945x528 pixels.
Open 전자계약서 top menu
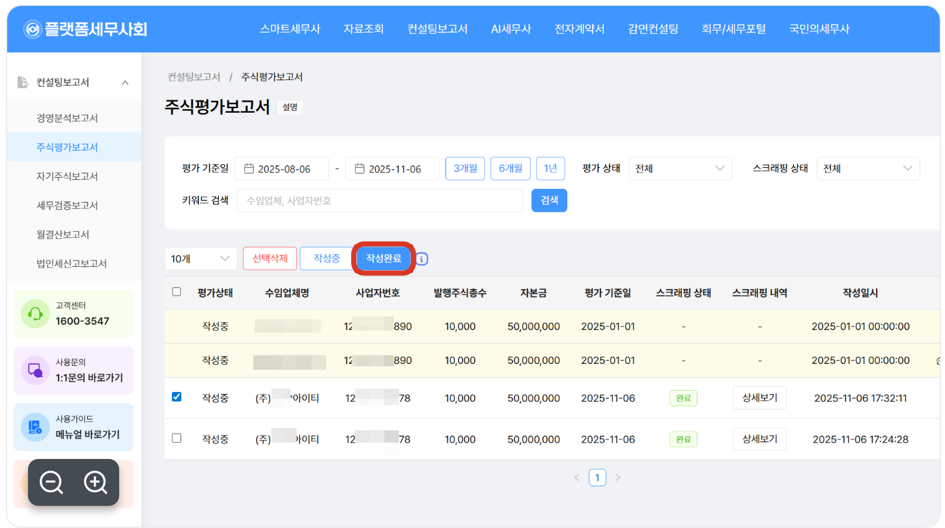pyautogui.click(x=580, y=29)
